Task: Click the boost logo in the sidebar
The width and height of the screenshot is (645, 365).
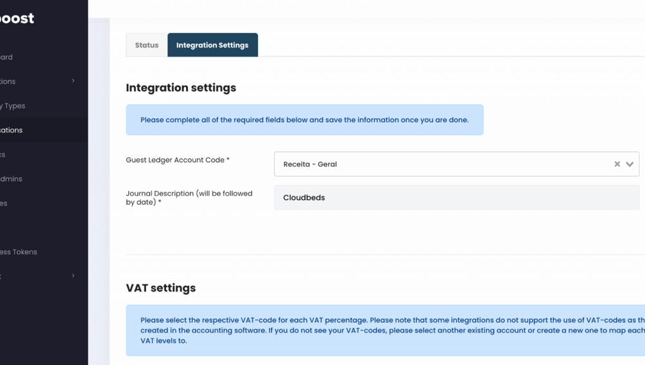Action: pyautogui.click(x=17, y=19)
